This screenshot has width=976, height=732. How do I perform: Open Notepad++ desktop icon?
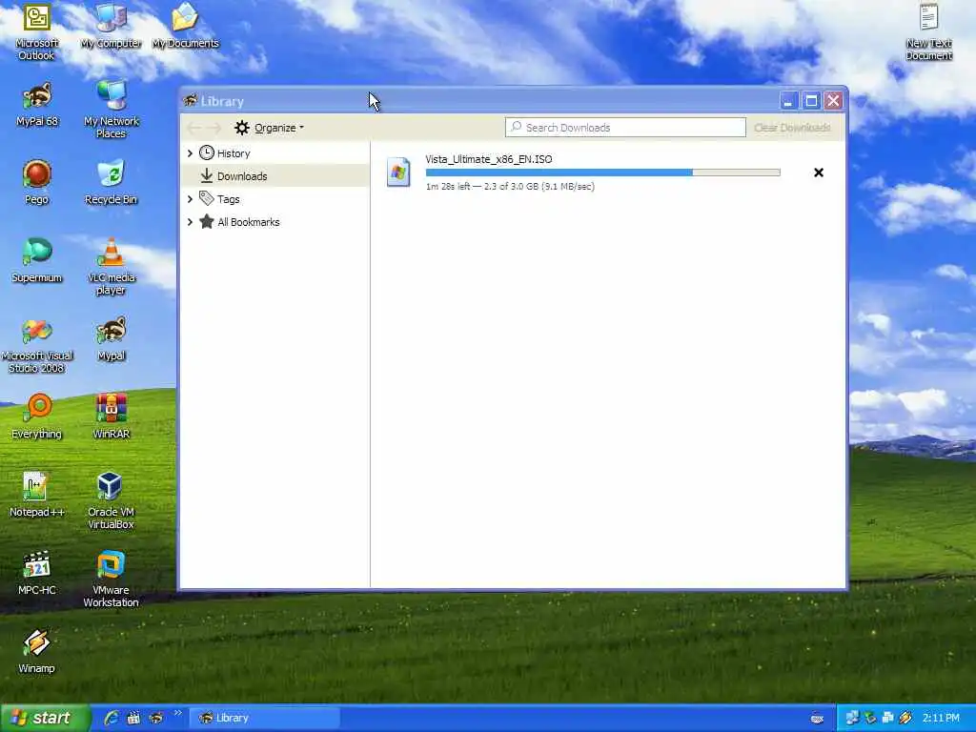point(36,496)
